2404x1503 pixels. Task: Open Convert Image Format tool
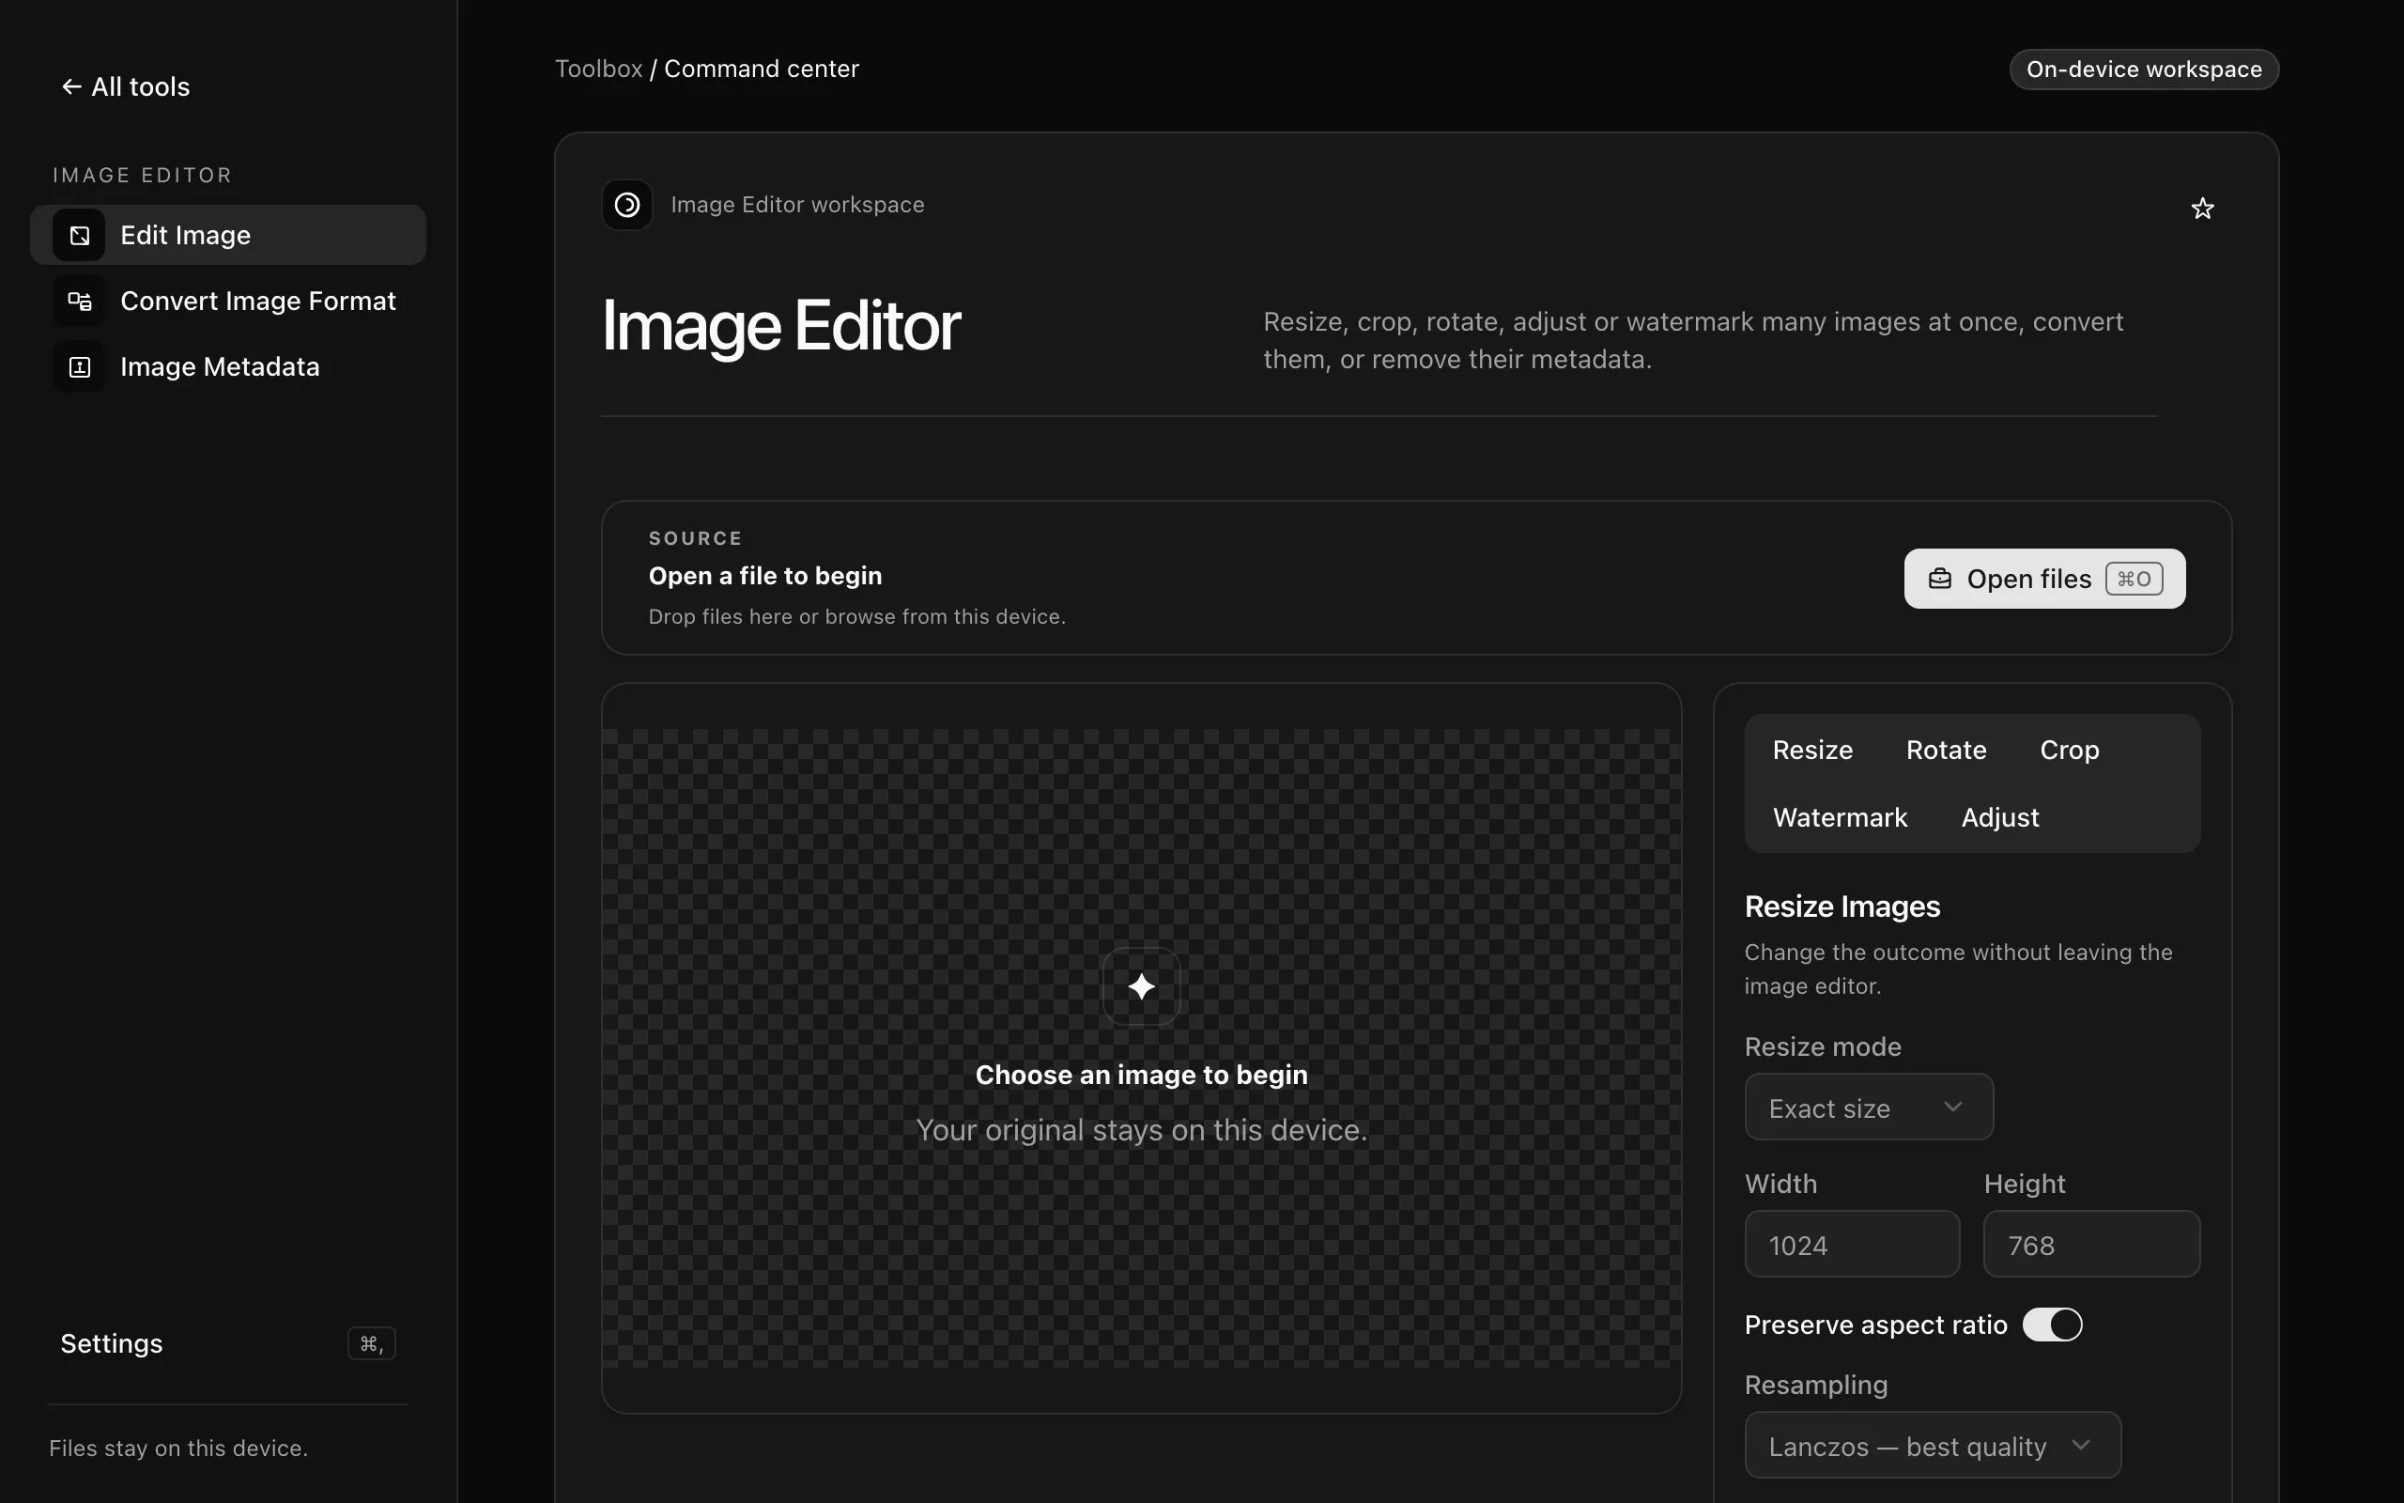pyautogui.click(x=228, y=302)
